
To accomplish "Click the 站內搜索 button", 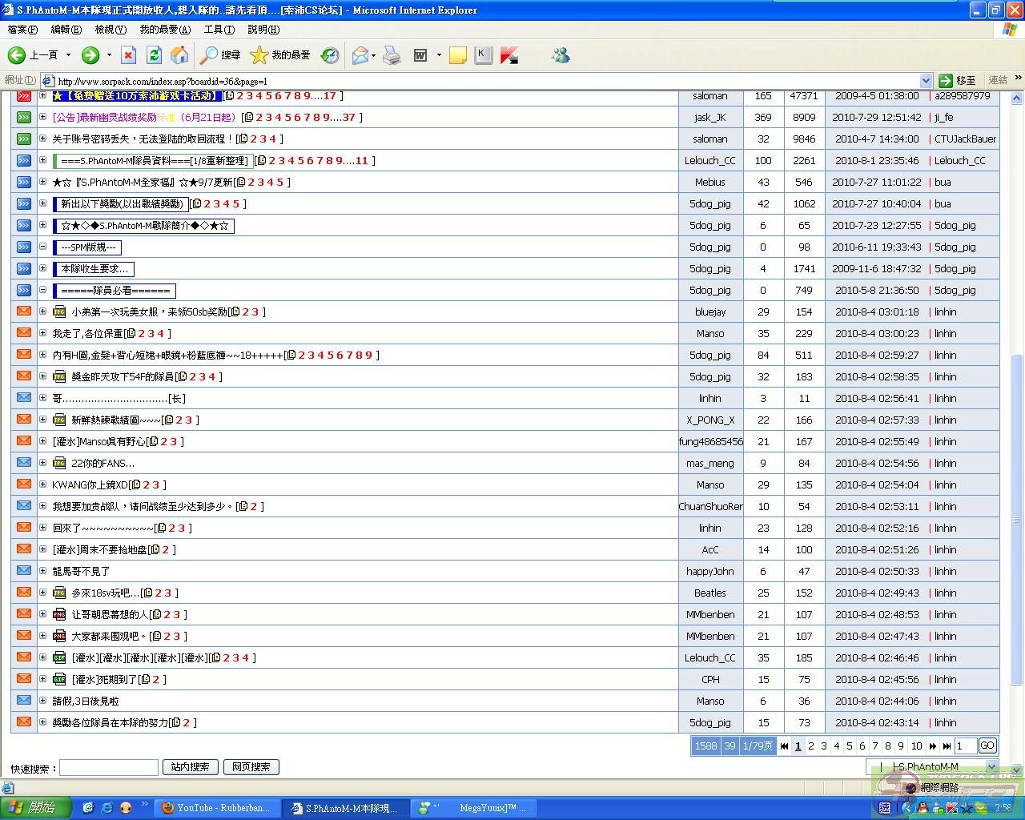I will pos(190,767).
